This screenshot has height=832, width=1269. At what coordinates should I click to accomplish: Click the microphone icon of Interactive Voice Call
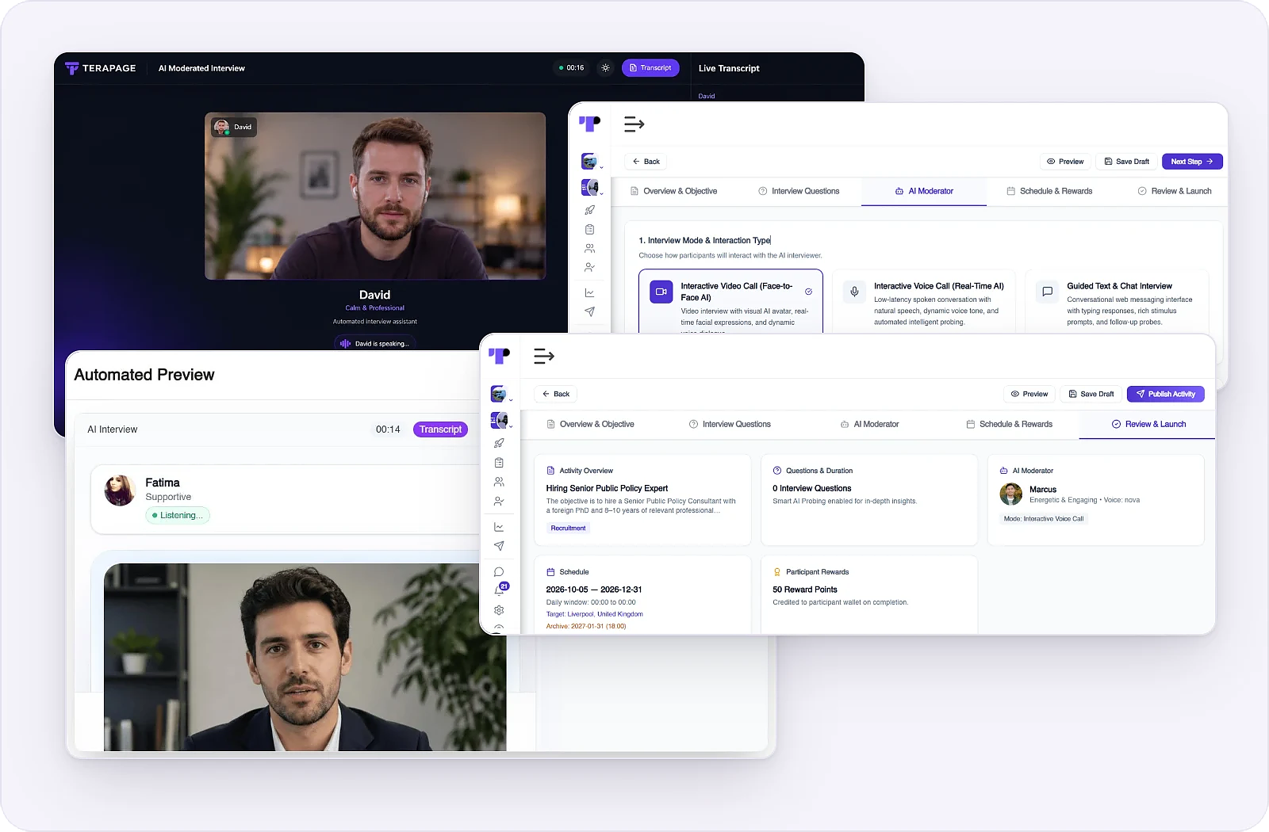854,292
